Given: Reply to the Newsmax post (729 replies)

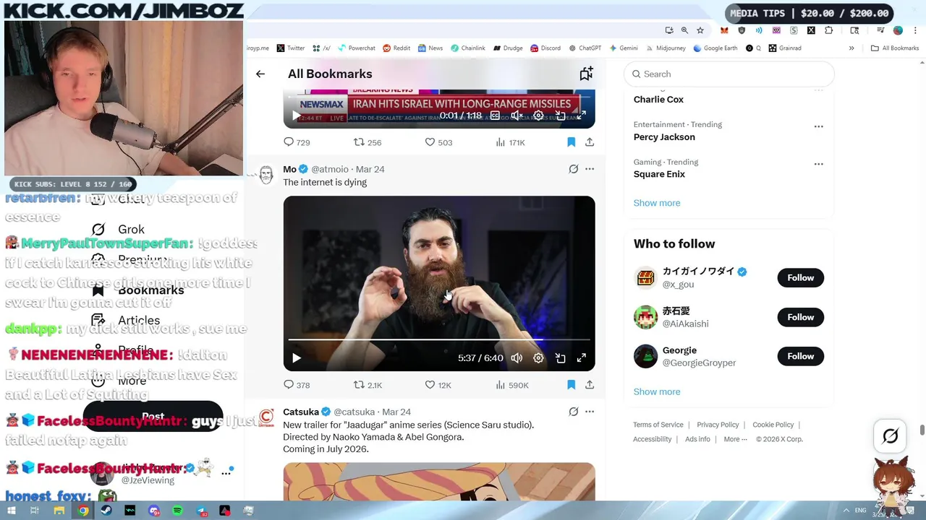Looking at the screenshot, I should (297, 142).
